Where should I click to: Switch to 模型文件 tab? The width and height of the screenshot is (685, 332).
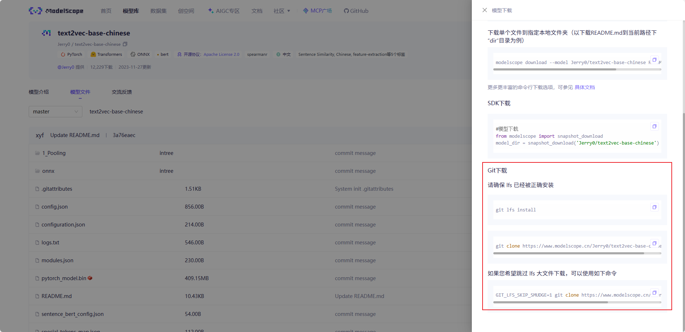pyautogui.click(x=80, y=92)
